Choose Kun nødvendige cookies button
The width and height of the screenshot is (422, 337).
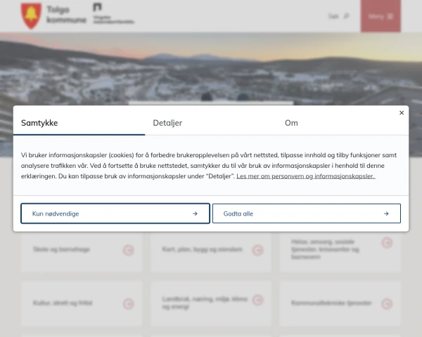(x=115, y=213)
